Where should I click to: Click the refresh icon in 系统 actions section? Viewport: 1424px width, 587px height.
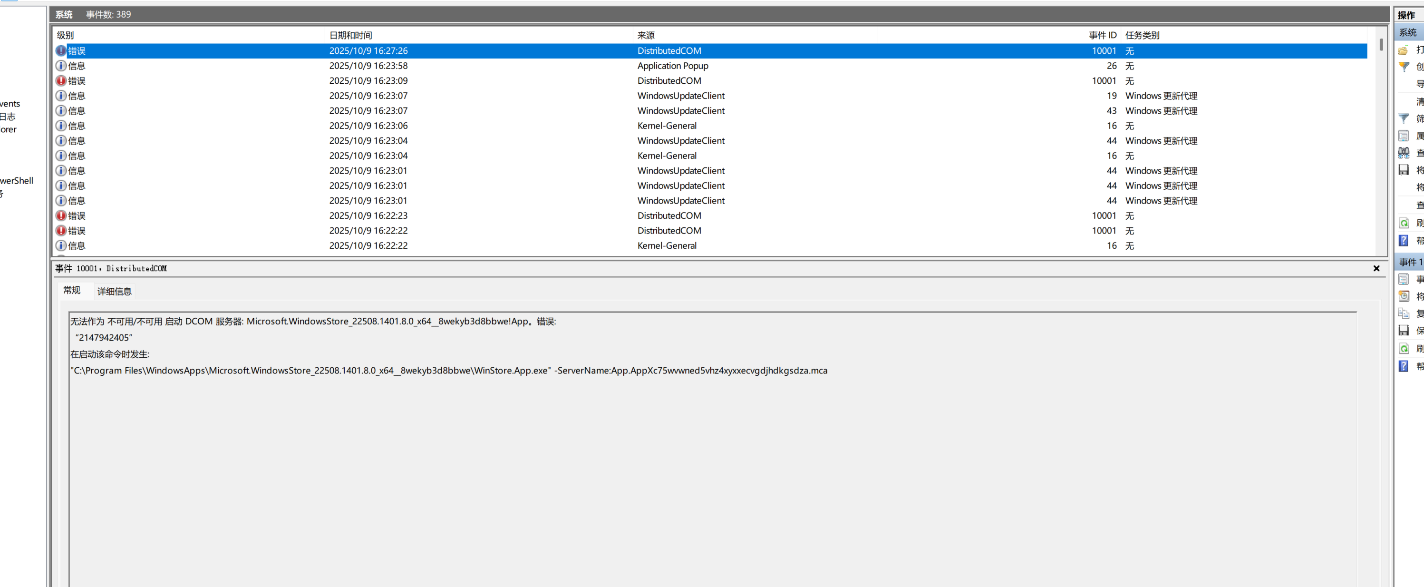[x=1403, y=223]
